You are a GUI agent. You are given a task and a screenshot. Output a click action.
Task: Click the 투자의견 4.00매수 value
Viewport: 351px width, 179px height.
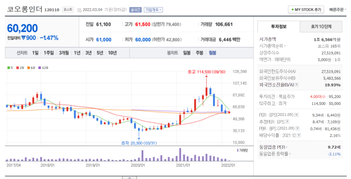[x=318, y=97]
